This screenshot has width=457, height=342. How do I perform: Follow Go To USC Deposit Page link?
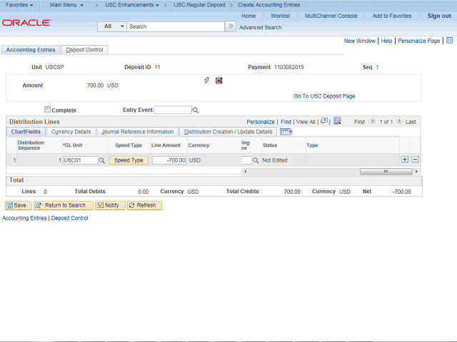324,96
